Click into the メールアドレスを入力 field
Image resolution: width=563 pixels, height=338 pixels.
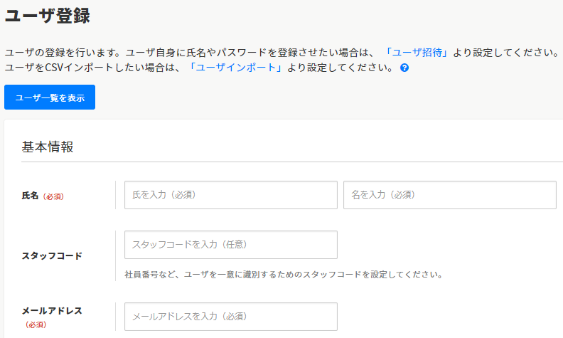pos(230,317)
